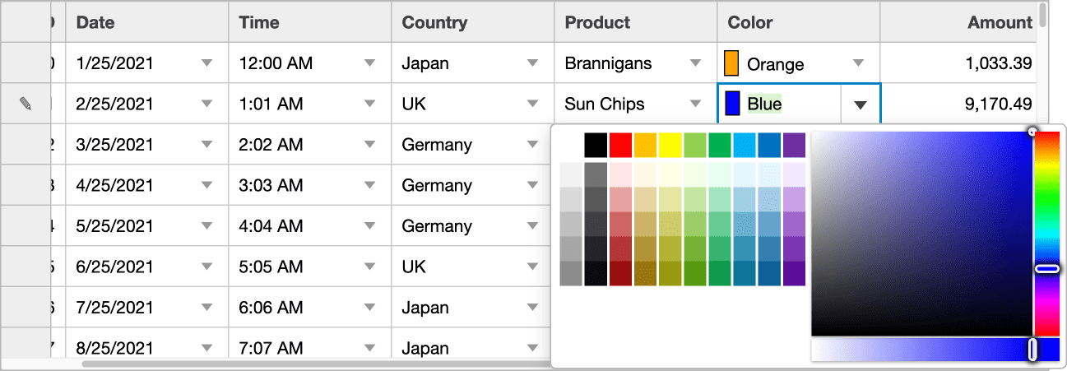Expand the 2/25/2021 date dropdown
The image size is (1067, 371).
(207, 104)
